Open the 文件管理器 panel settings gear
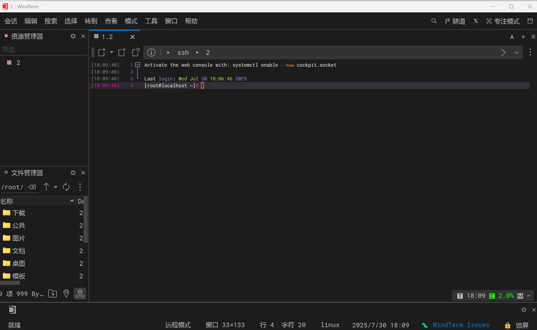The height and width of the screenshot is (330, 537). tap(73, 173)
